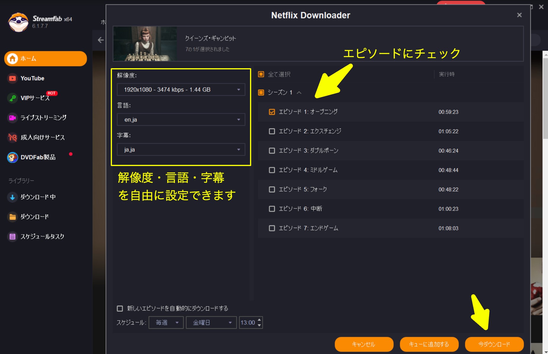Click the 実行時 column header
548x354 pixels.
tap(447, 74)
